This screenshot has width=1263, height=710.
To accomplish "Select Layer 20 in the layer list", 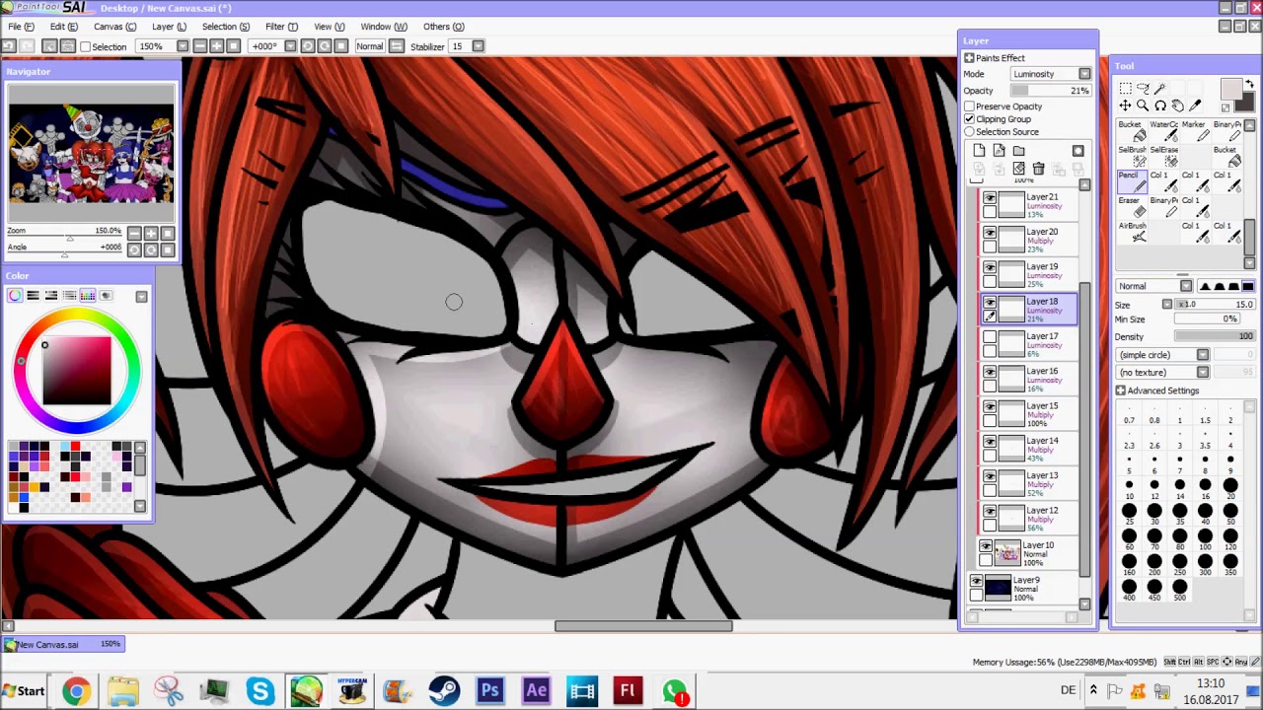I will [1028, 238].
